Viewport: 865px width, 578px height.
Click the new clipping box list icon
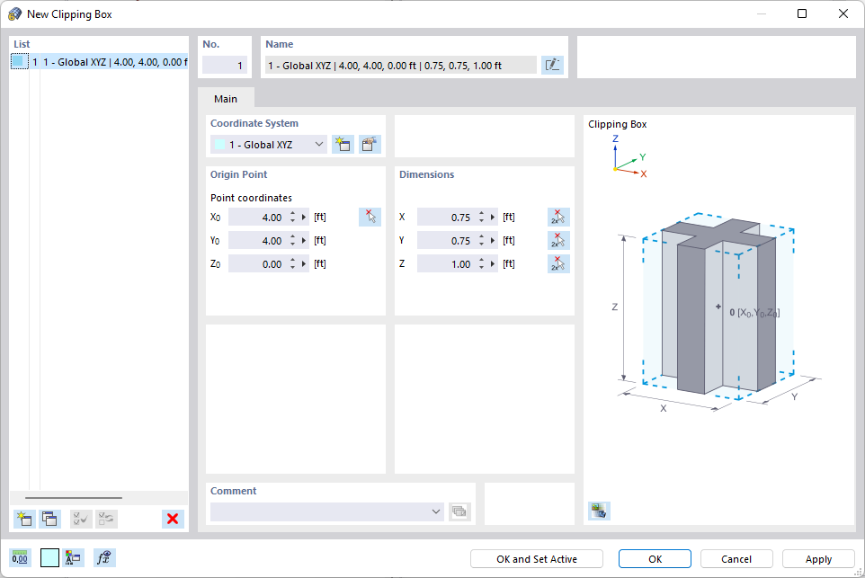click(24, 519)
